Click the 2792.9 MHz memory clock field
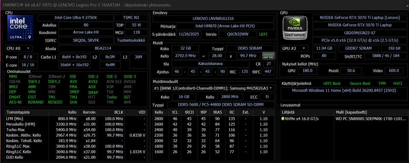The height and width of the screenshot is (163, 409). 185,56
